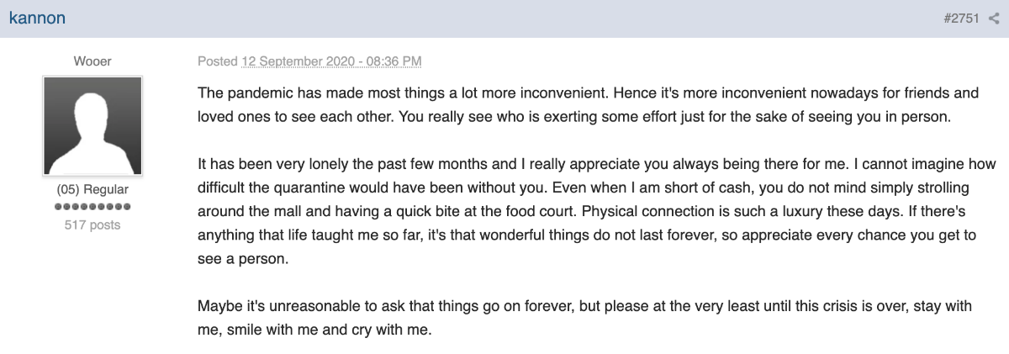Click the 12 September 2020 timestamp
1009x354 pixels.
[x=331, y=61]
